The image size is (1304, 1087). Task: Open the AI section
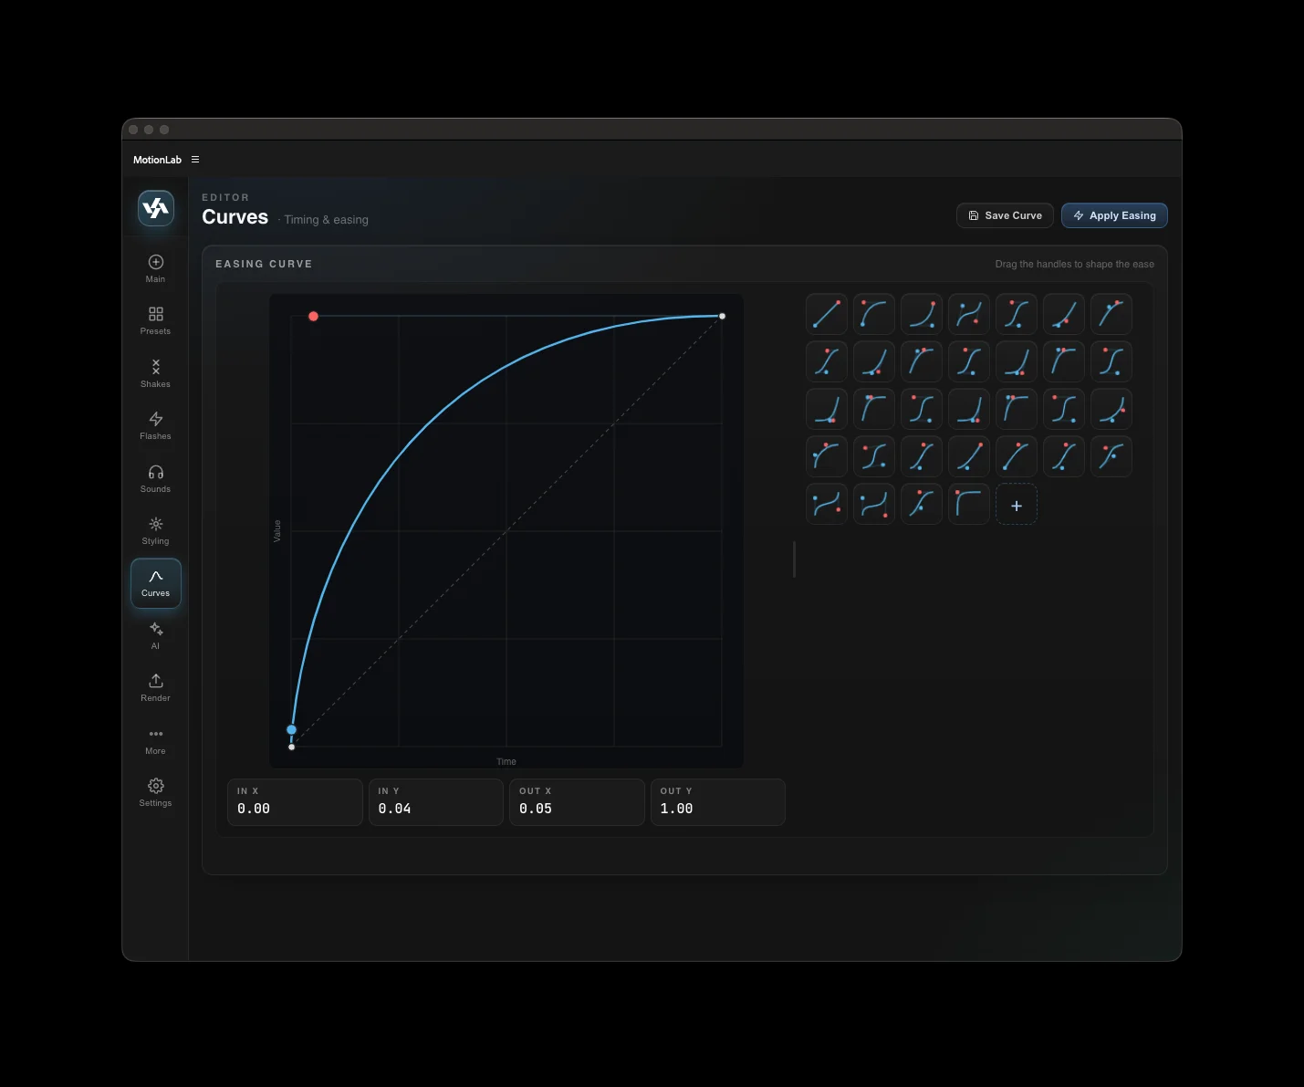pos(155,636)
